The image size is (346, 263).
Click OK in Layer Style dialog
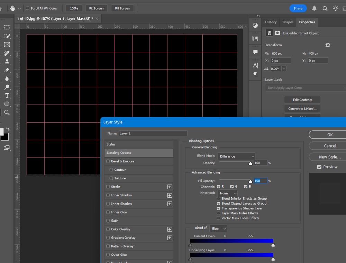(x=330, y=135)
